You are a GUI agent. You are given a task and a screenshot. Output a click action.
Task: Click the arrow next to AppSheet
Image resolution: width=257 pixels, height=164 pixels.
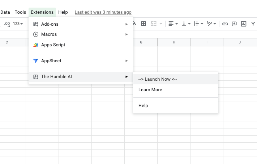[127, 61]
